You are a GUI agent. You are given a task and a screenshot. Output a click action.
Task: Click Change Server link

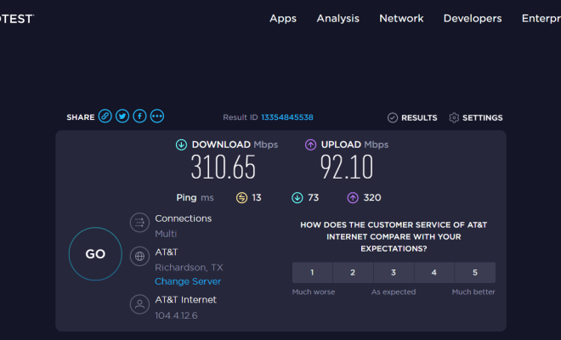click(x=188, y=281)
